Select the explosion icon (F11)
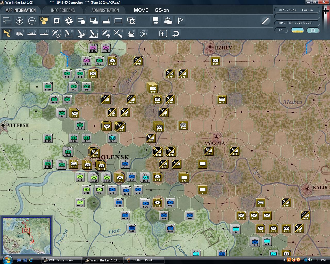 pyautogui.click(x=131, y=34)
